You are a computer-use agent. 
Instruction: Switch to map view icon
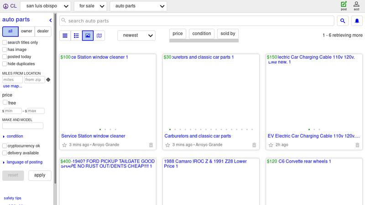99,36
